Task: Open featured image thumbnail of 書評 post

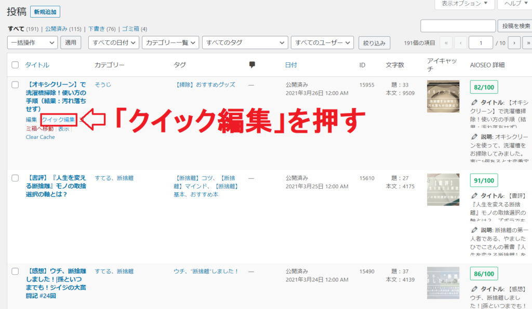Action: coord(443,189)
